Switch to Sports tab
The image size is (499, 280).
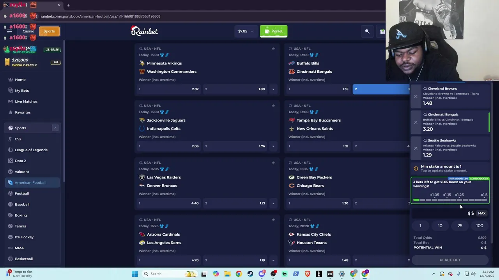click(x=49, y=31)
